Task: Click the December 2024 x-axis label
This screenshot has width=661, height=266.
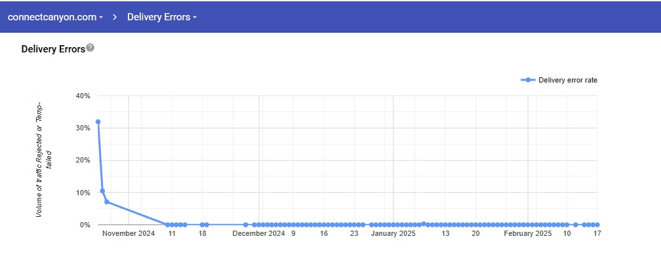Action: click(x=259, y=233)
